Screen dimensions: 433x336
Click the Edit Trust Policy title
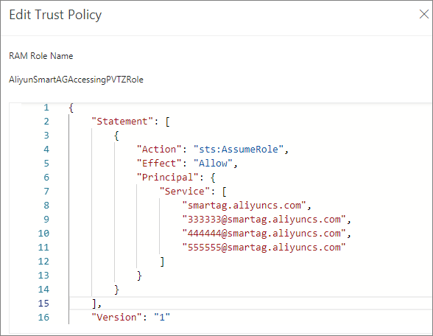[55, 15]
